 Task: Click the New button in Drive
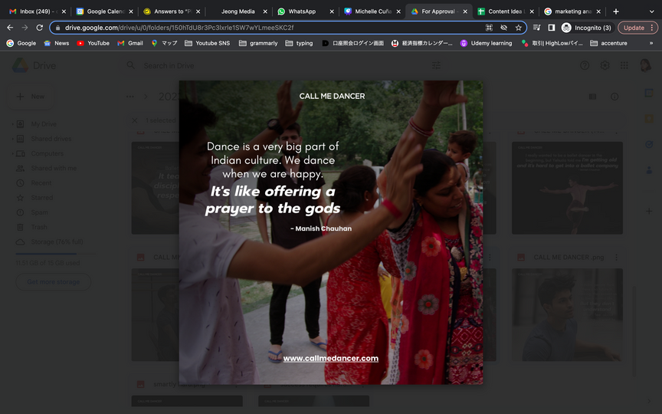[x=31, y=97]
